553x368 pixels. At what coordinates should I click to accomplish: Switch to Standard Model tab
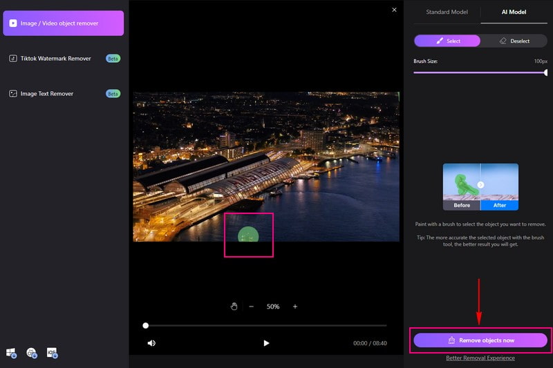[x=447, y=12]
